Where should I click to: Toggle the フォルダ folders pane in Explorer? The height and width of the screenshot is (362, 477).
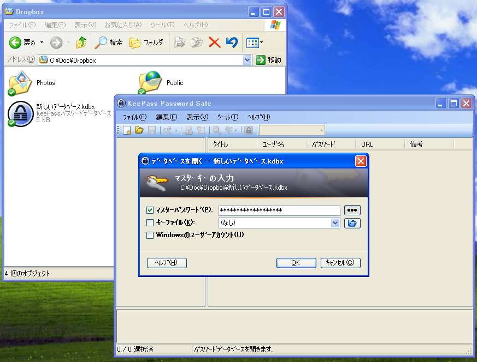146,43
